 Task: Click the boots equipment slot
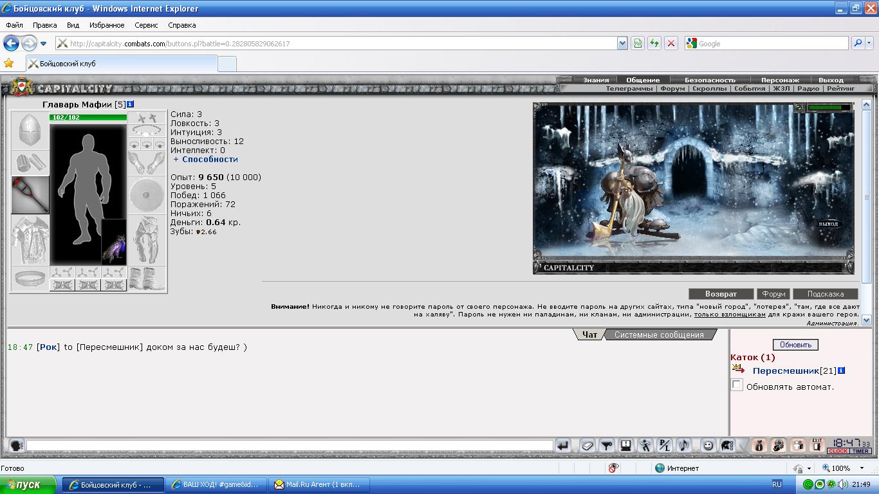[147, 279]
